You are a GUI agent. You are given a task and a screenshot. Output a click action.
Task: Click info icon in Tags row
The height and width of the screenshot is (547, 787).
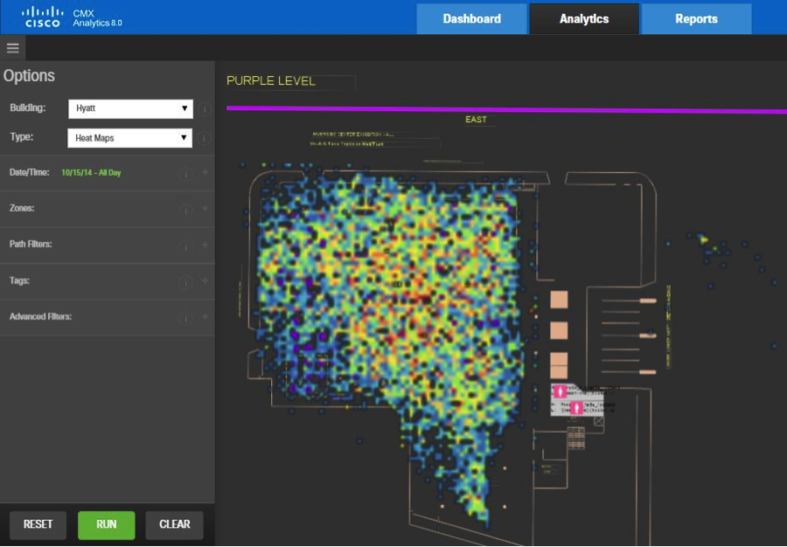point(185,281)
